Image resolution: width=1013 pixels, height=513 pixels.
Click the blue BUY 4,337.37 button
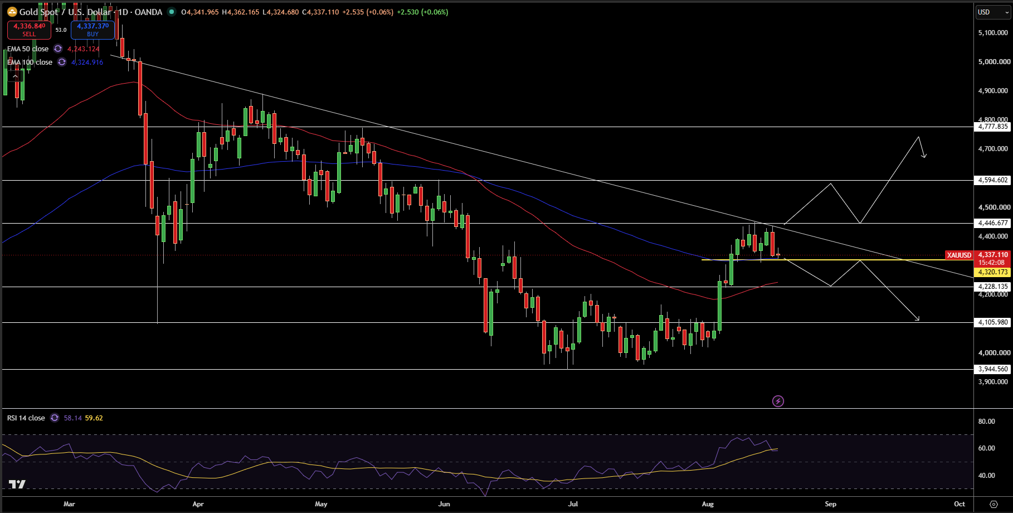tap(92, 30)
